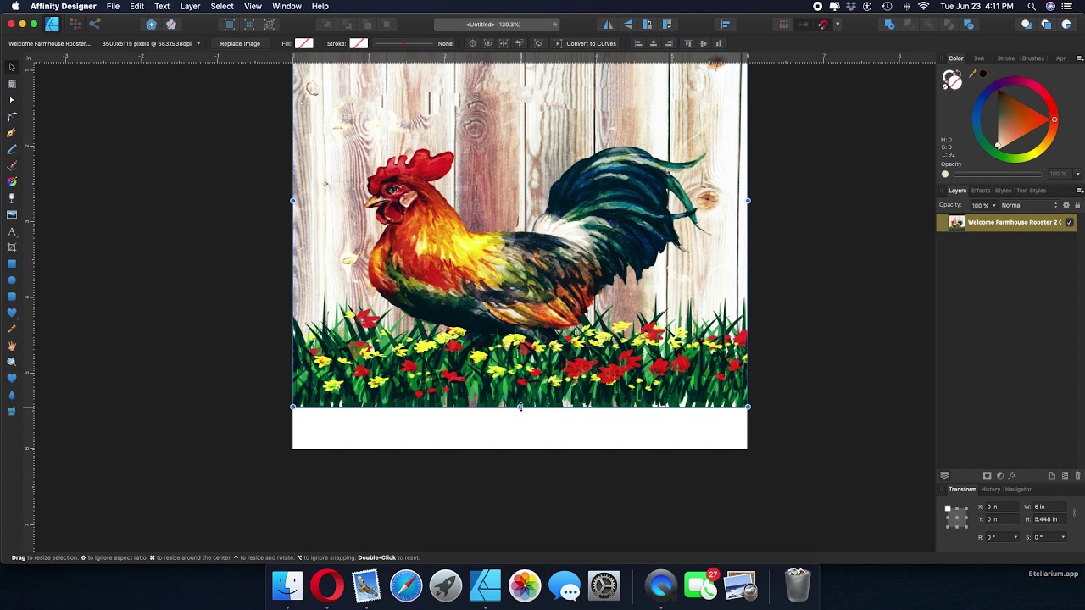
Task: Click the Replace Image button
Action: coord(240,43)
